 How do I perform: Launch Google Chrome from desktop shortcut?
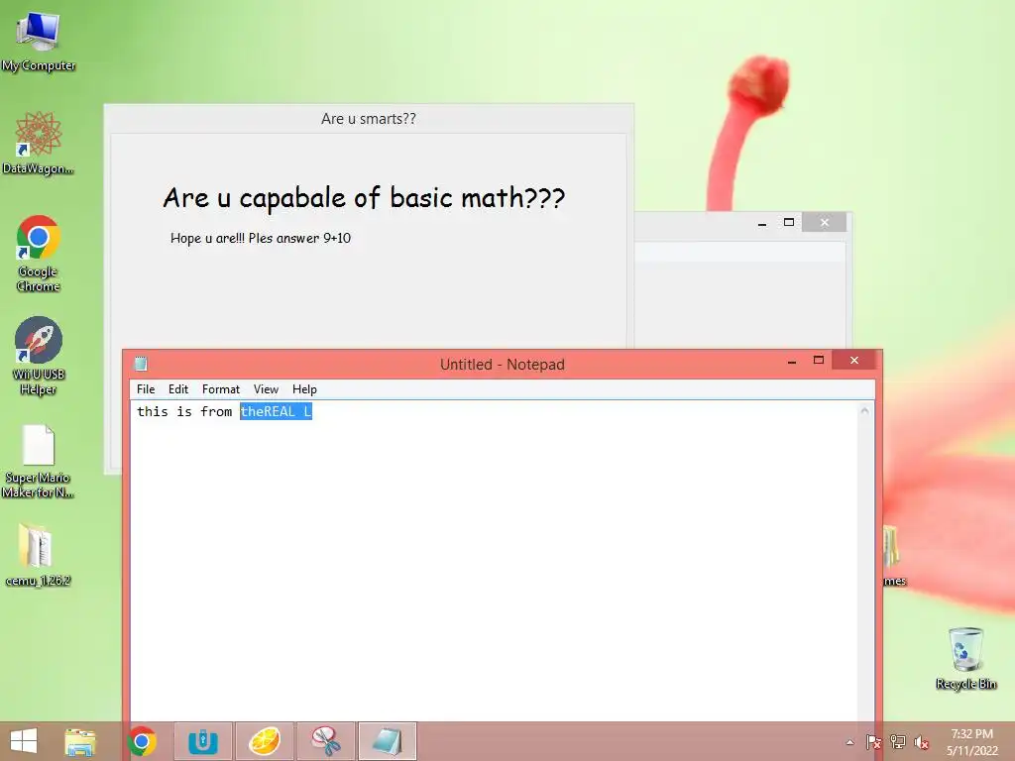38,253
